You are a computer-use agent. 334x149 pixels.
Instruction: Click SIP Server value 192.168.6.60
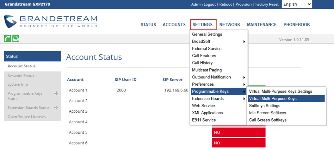pos(176,90)
